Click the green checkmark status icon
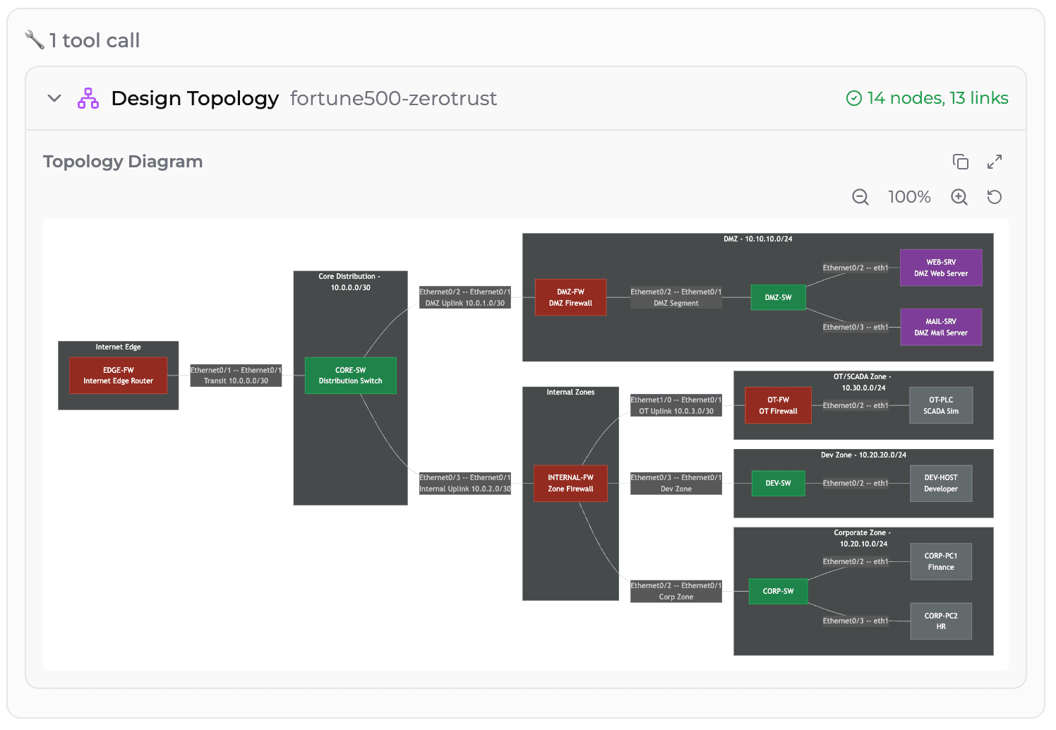 tap(854, 97)
